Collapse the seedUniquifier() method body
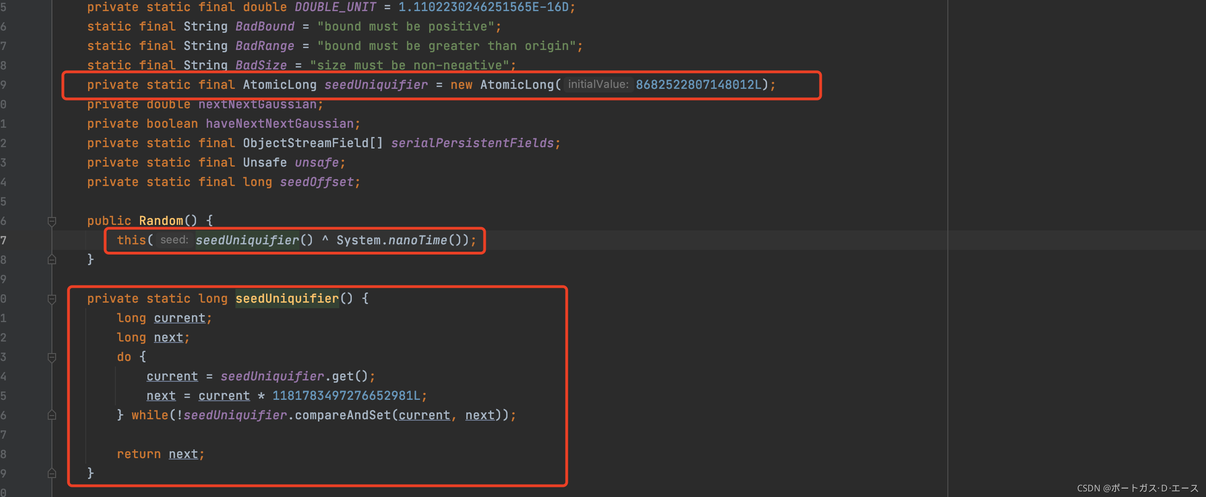Image resolution: width=1206 pixels, height=497 pixels. [52, 299]
